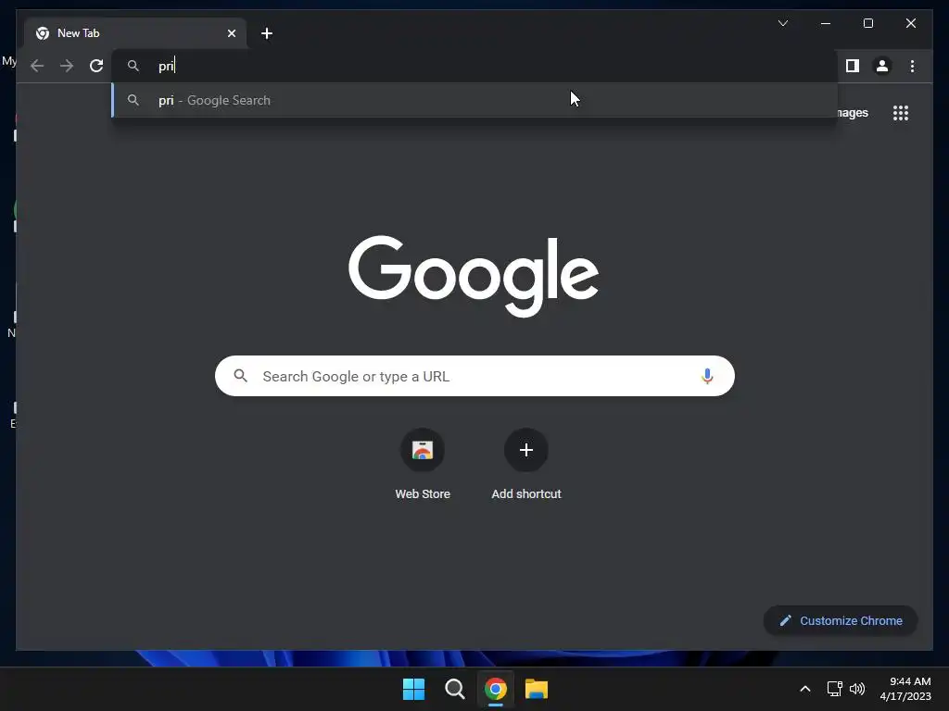
Task: Select the New Tab tab
Action: pos(135,33)
